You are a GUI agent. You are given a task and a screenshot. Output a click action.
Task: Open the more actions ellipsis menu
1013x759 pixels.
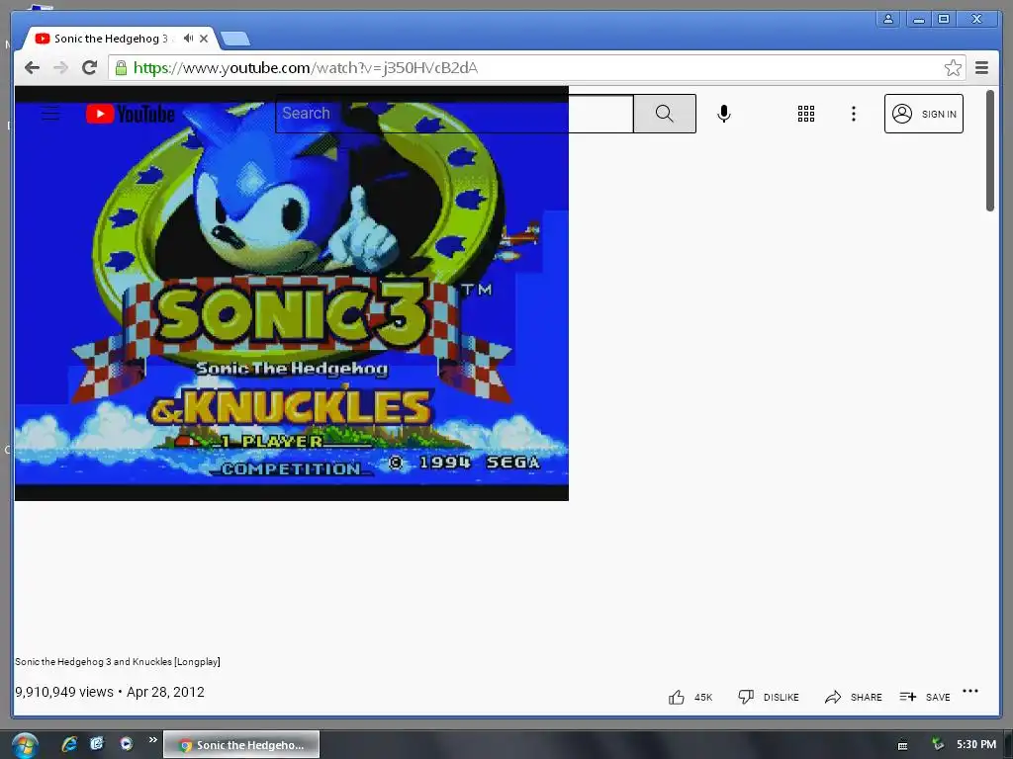pos(970,691)
